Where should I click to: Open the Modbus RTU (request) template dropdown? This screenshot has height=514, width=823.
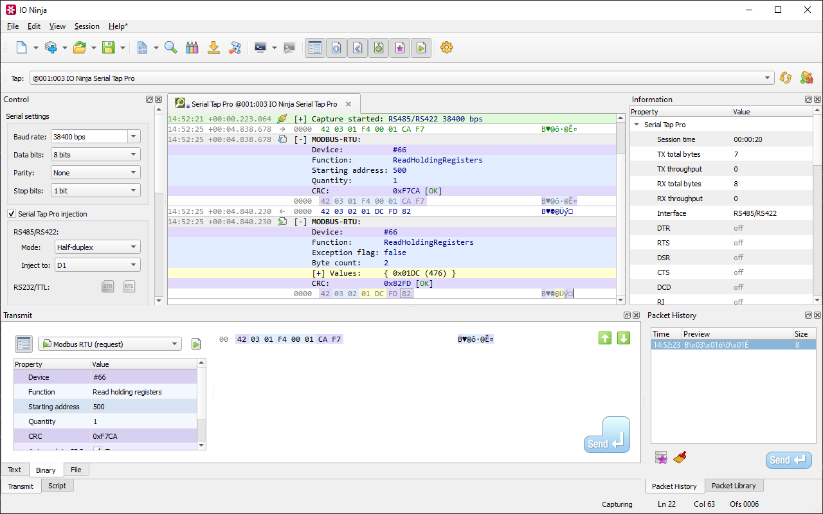coord(110,344)
